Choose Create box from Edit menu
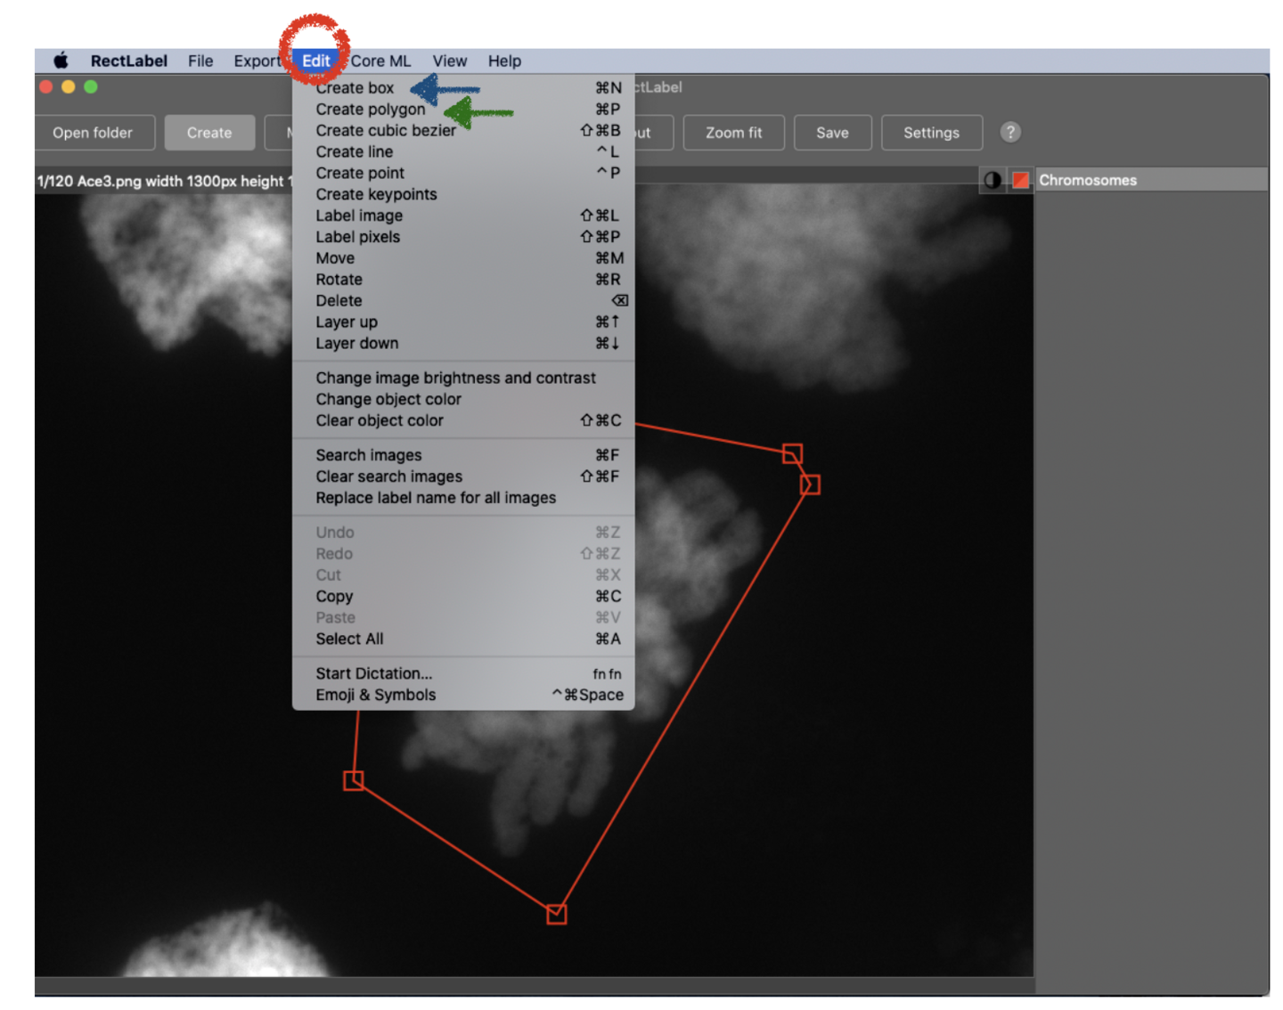The image size is (1283, 1010). [355, 88]
